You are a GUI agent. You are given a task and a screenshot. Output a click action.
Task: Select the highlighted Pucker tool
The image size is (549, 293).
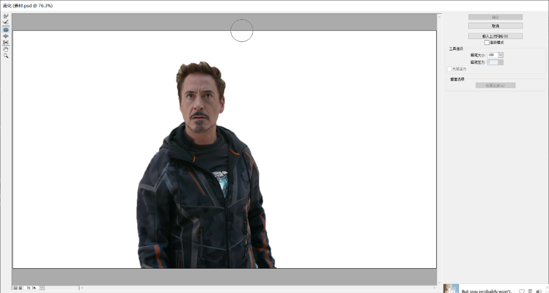pyautogui.click(x=6, y=30)
